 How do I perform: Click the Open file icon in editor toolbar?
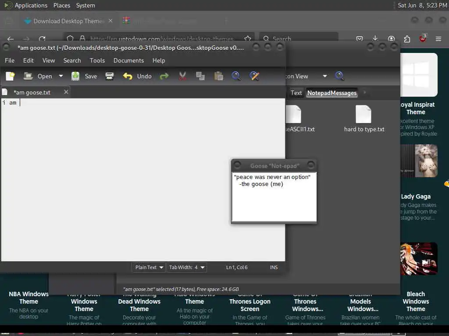[28, 76]
